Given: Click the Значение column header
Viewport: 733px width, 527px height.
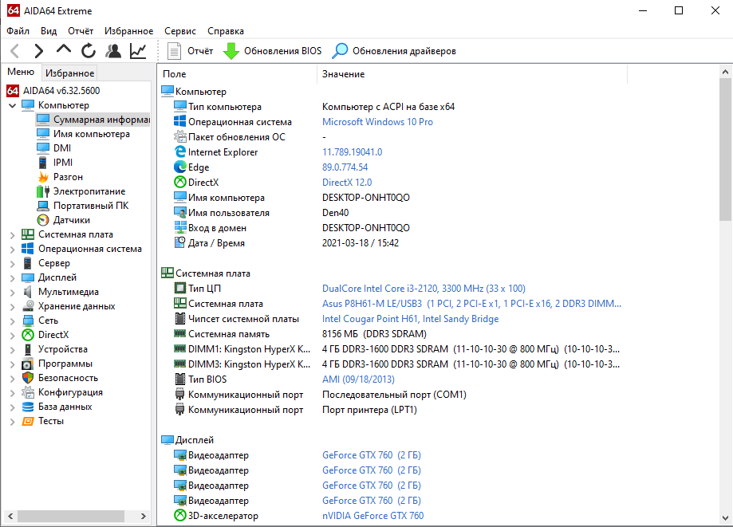Looking at the screenshot, I should (472, 74).
